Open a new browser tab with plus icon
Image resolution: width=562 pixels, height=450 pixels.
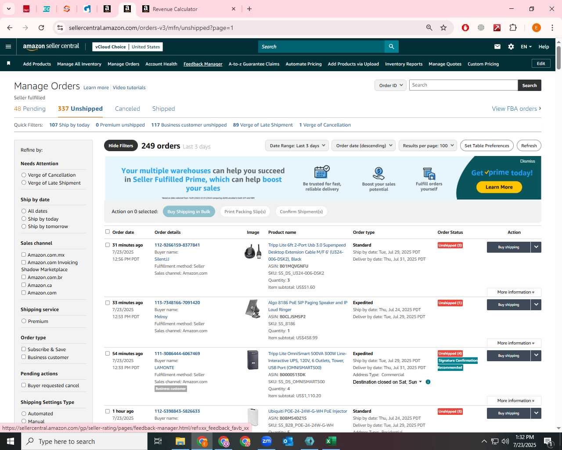(x=249, y=9)
